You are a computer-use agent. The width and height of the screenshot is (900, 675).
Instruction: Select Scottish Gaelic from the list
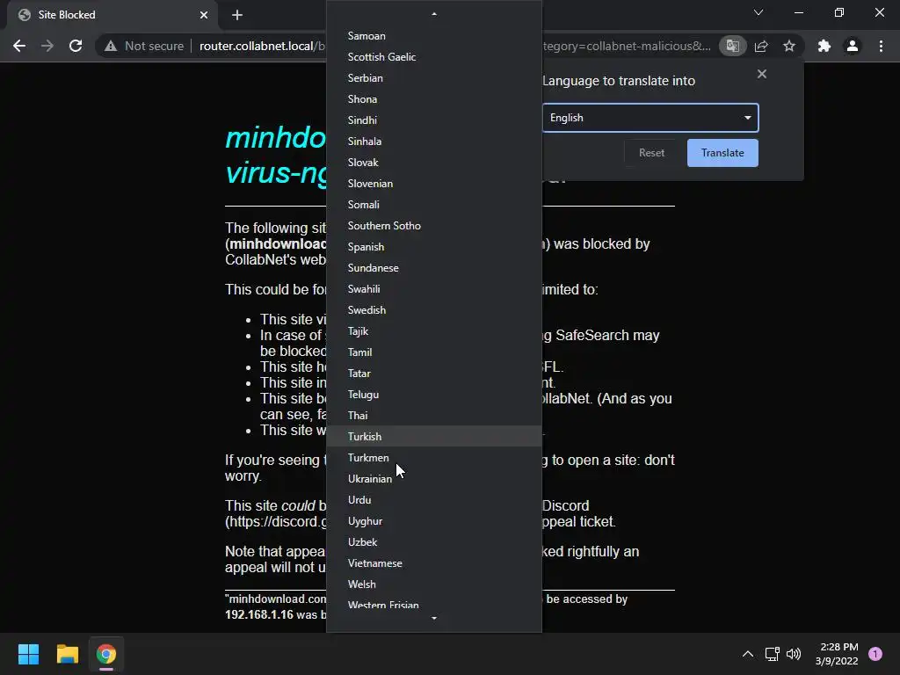[434, 57]
